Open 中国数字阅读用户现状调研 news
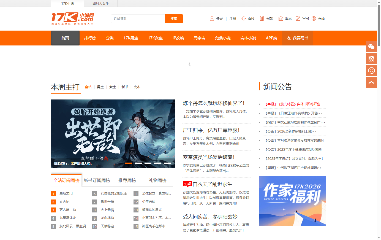The image size is (381, 240). pyautogui.click(x=293, y=168)
